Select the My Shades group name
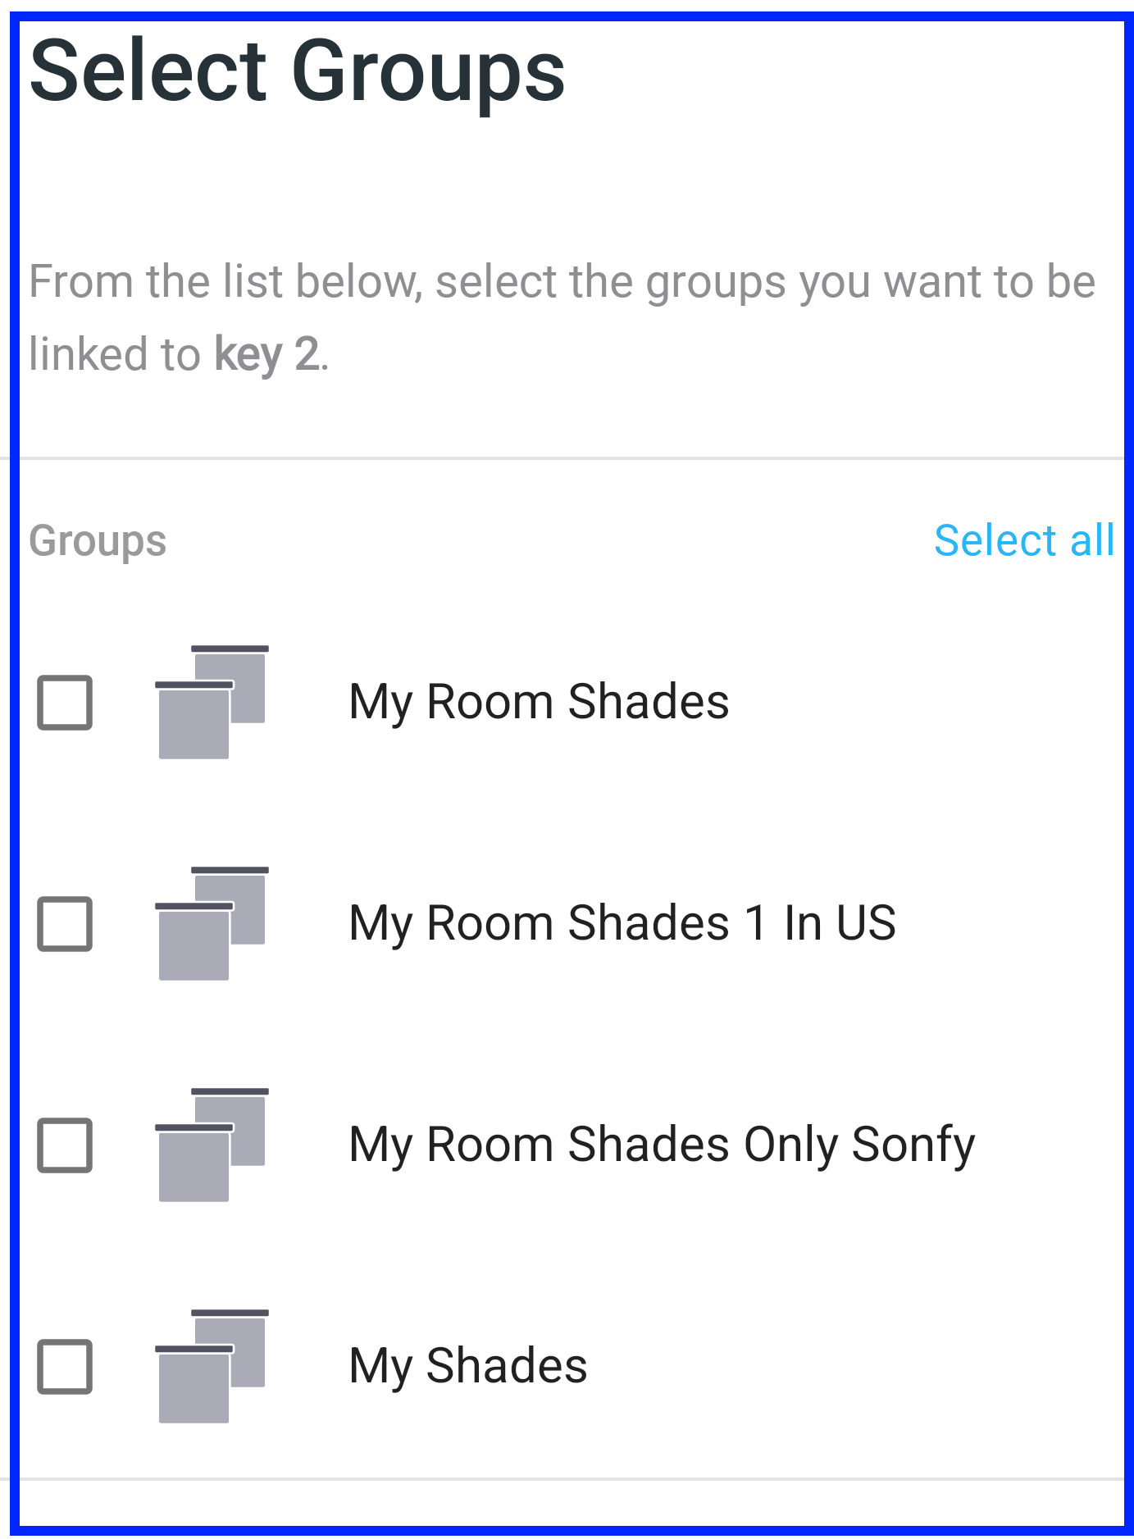This screenshot has height=1539, width=1134. click(468, 1367)
